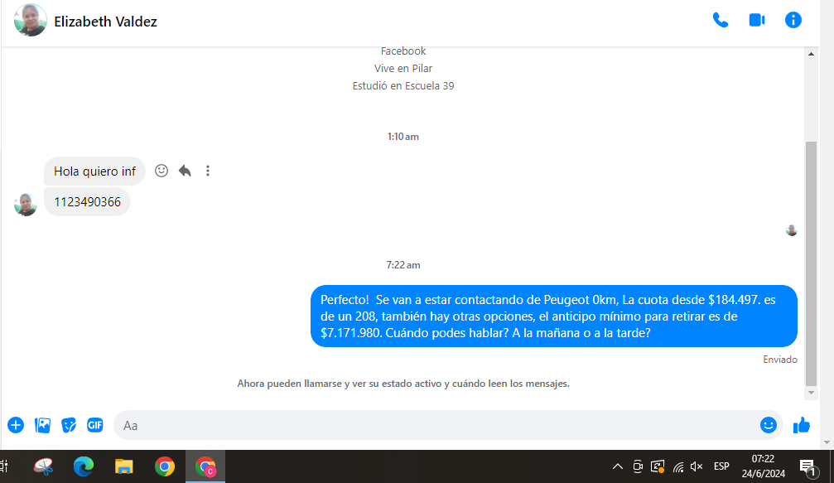Open more actions with the plus icon
The width and height of the screenshot is (834, 483).
pyautogui.click(x=16, y=425)
